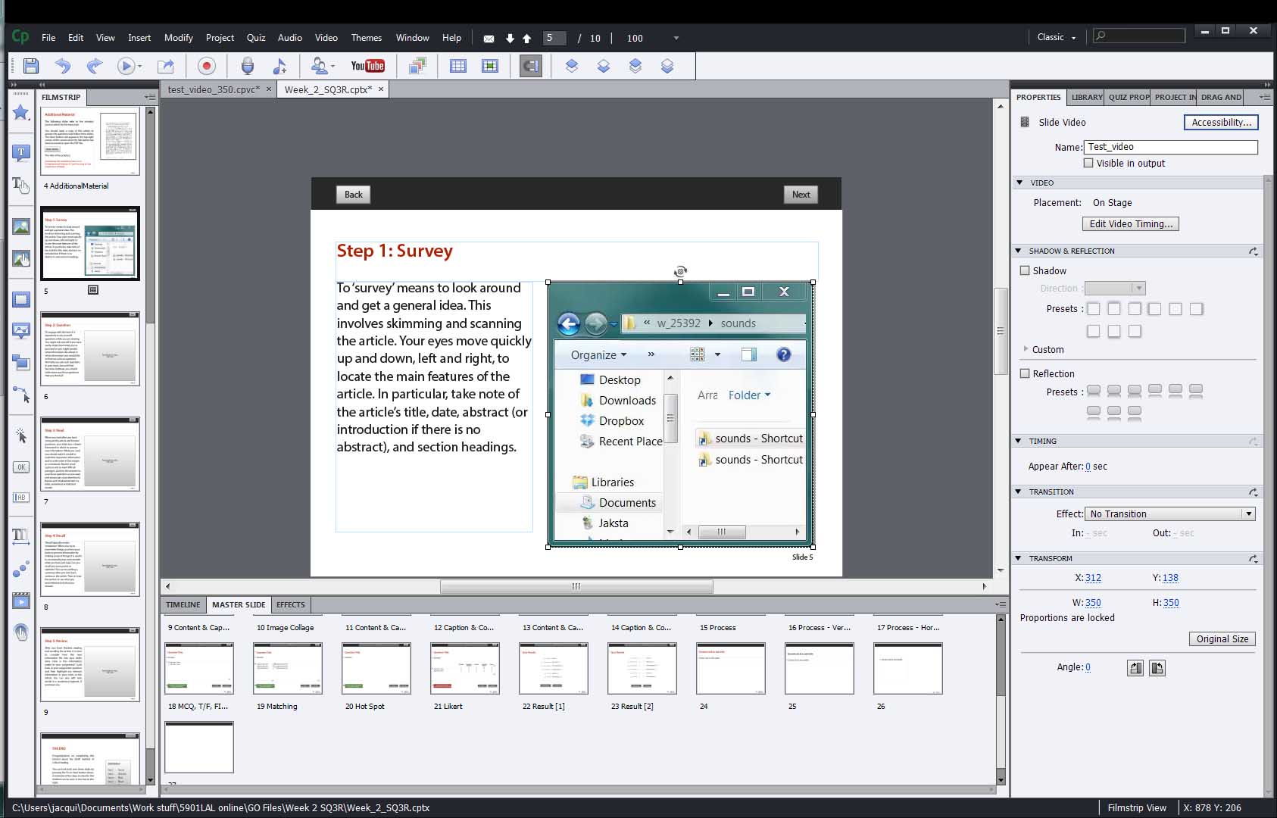Screen dimensions: 1277x818
Task: Enable the Reflection checkbox
Action: (1025, 373)
